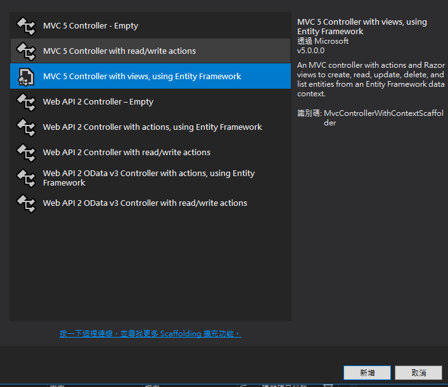Choose MVC 5 Controller with read/write actions
This screenshot has height=387, width=448.
[x=150, y=51]
